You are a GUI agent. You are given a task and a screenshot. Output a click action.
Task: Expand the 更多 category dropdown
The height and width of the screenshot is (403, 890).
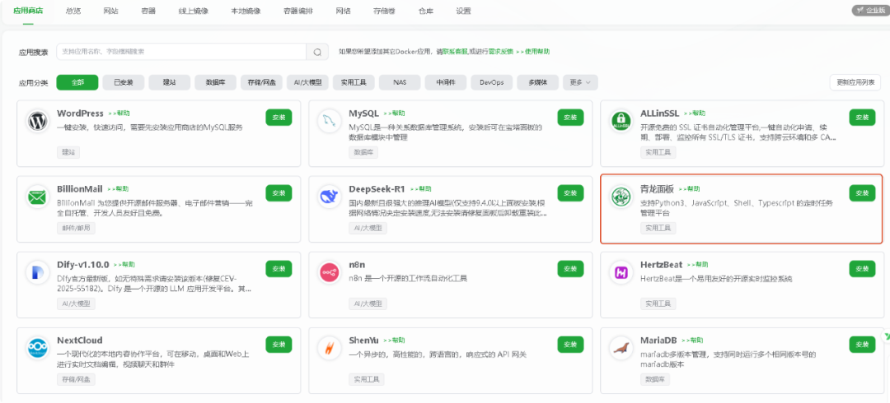(x=580, y=82)
